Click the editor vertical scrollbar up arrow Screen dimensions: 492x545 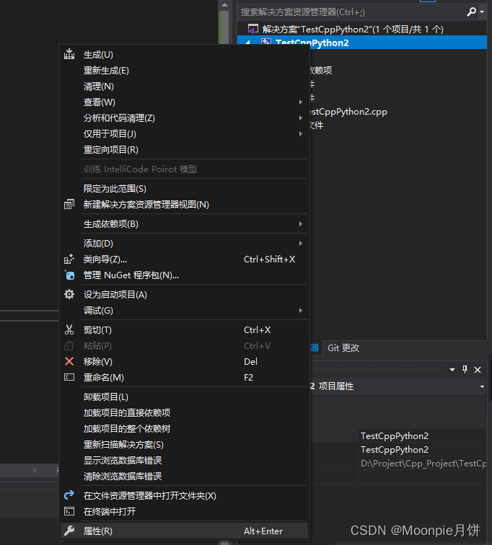224,5
